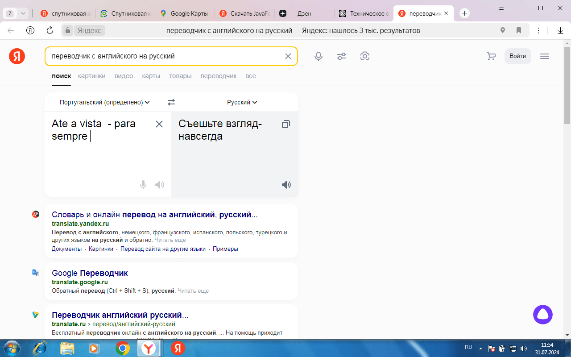The width and height of the screenshot is (571, 357).
Task: Open a new browser tab with plus
Action: 464,13
